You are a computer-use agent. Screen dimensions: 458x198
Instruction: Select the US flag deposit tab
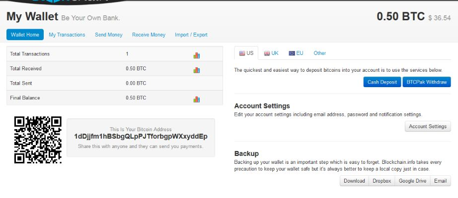click(246, 53)
